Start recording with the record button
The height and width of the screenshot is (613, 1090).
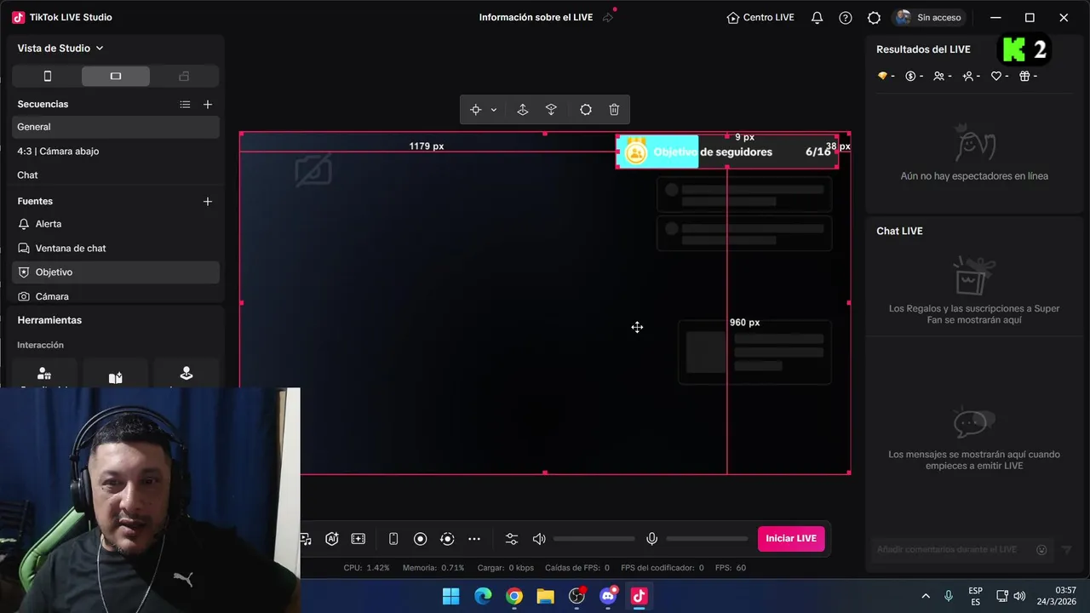click(420, 539)
